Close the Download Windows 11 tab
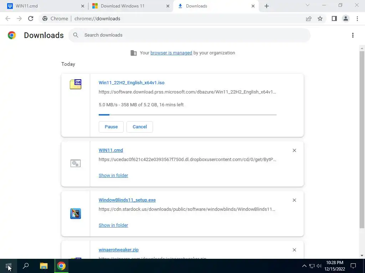365x273 pixels. coord(168,6)
